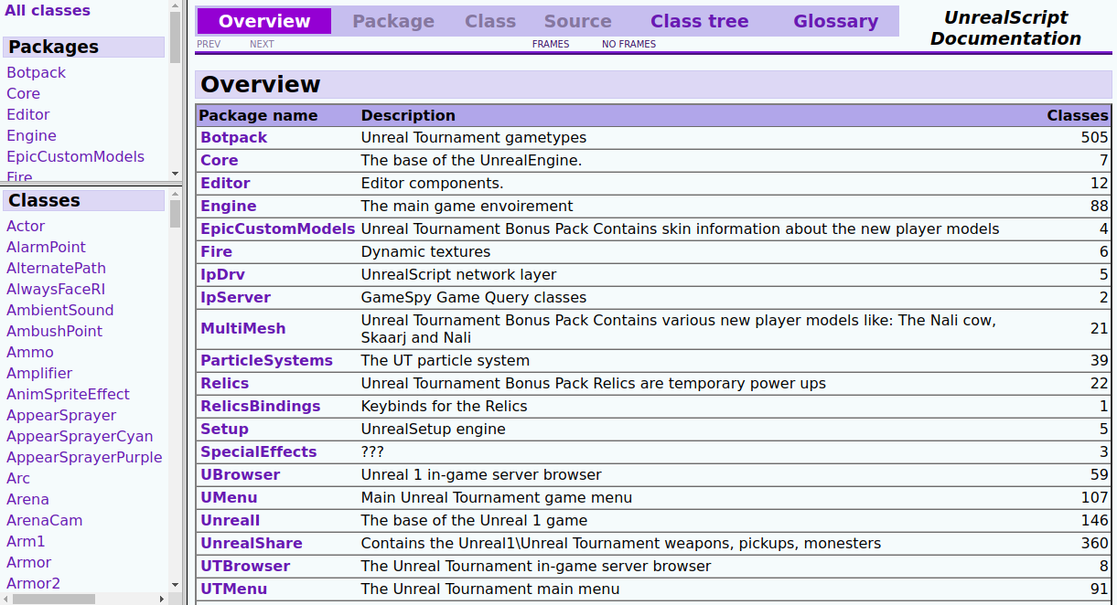Open EpicCustomModels package in overview table
1117x605 pixels.
click(x=278, y=229)
